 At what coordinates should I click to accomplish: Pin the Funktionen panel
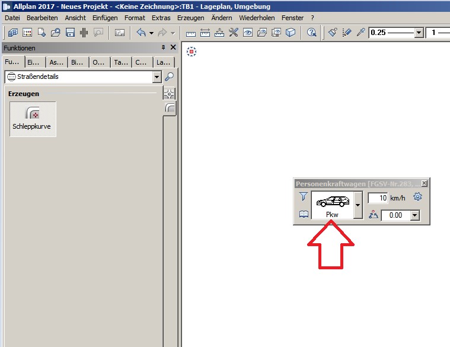(163, 47)
